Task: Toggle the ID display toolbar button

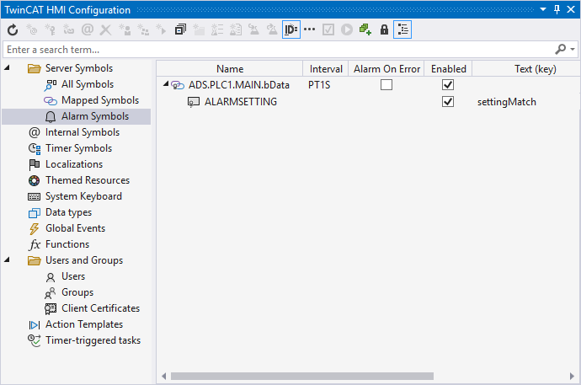Action: click(291, 29)
